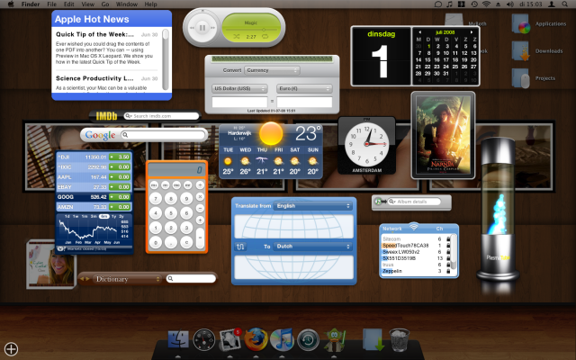Screen dimensions: 576x360
Task: Select the SpeedTouch78CA38 network row
Action: 416,246
